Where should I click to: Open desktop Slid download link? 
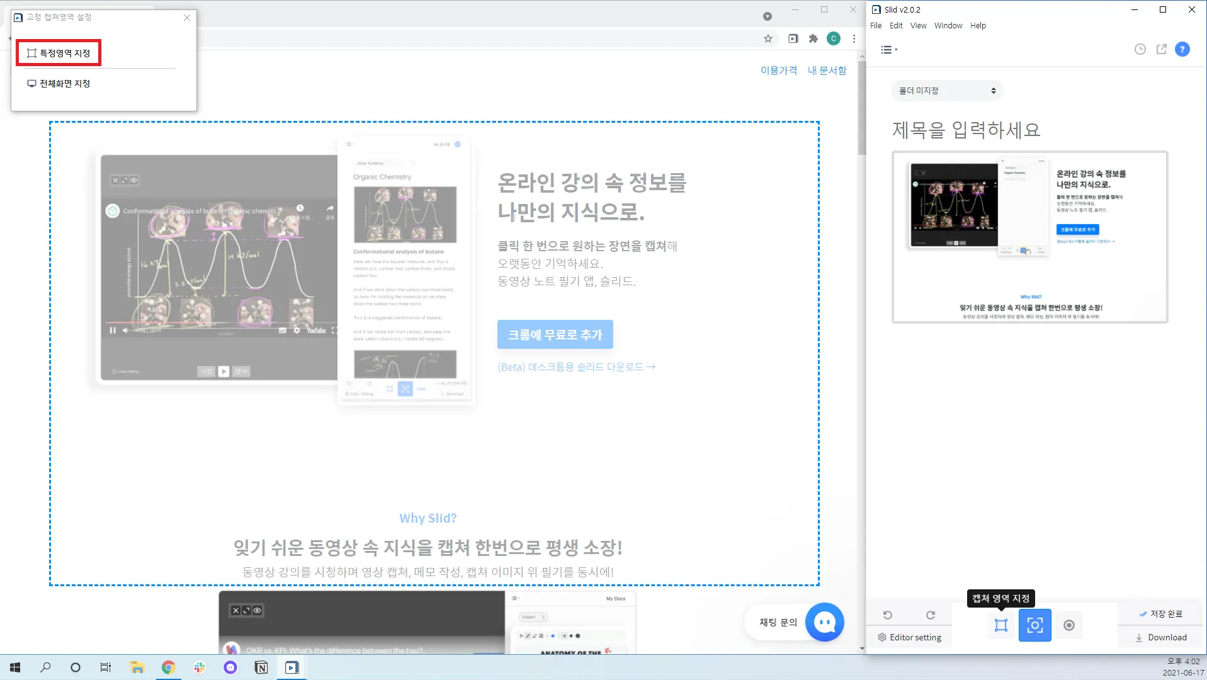[577, 367]
